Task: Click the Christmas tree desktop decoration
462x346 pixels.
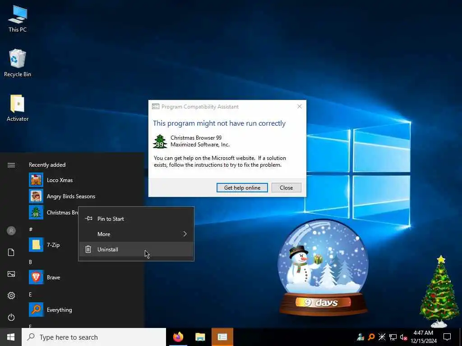Action: click(x=439, y=291)
